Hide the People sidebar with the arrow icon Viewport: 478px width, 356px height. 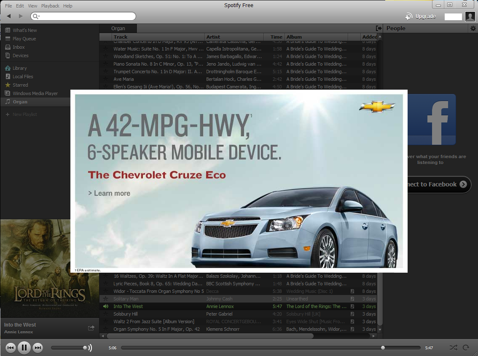(x=379, y=28)
